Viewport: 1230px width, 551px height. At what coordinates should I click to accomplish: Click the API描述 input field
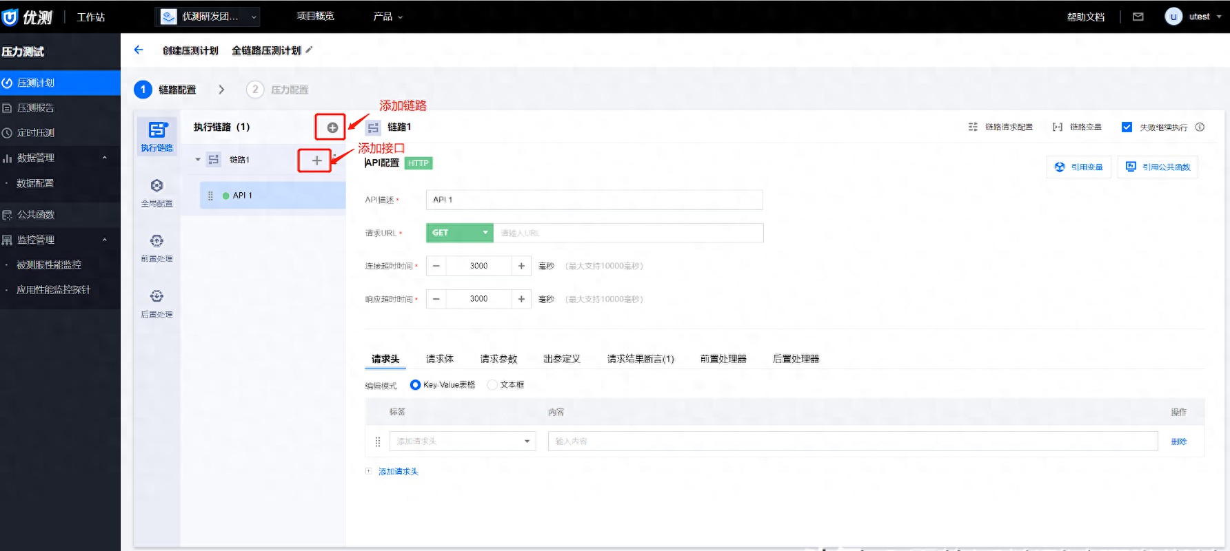(594, 200)
